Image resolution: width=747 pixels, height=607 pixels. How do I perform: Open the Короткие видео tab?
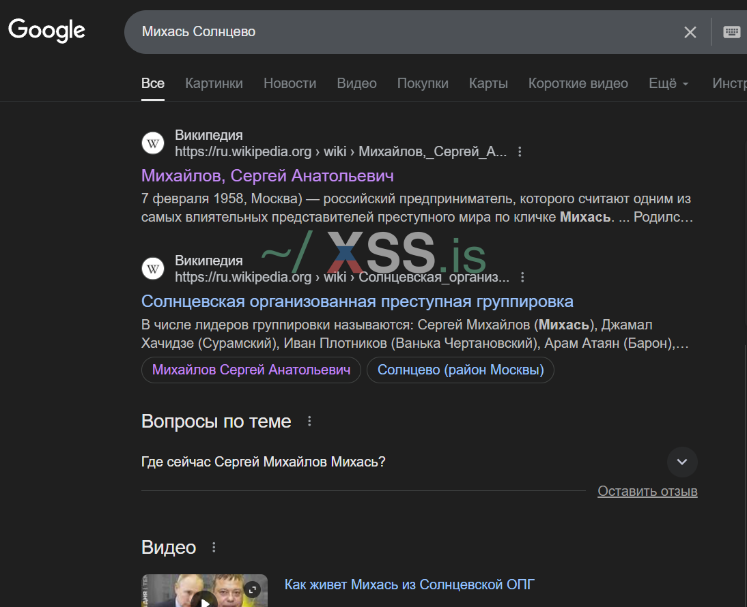pos(578,83)
